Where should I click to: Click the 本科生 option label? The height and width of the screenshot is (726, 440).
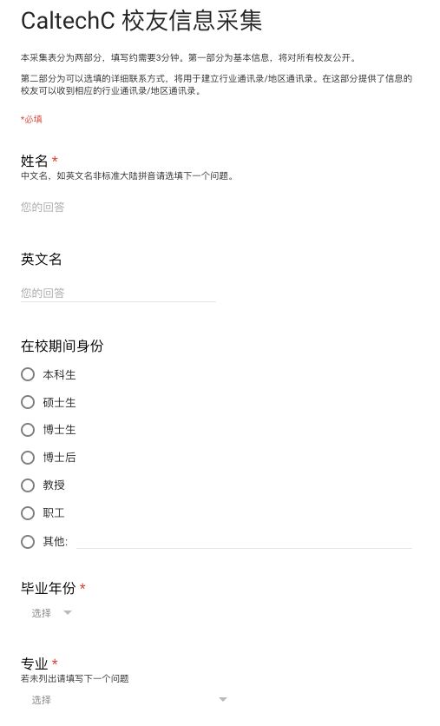pyautogui.click(x=59, y=374)
